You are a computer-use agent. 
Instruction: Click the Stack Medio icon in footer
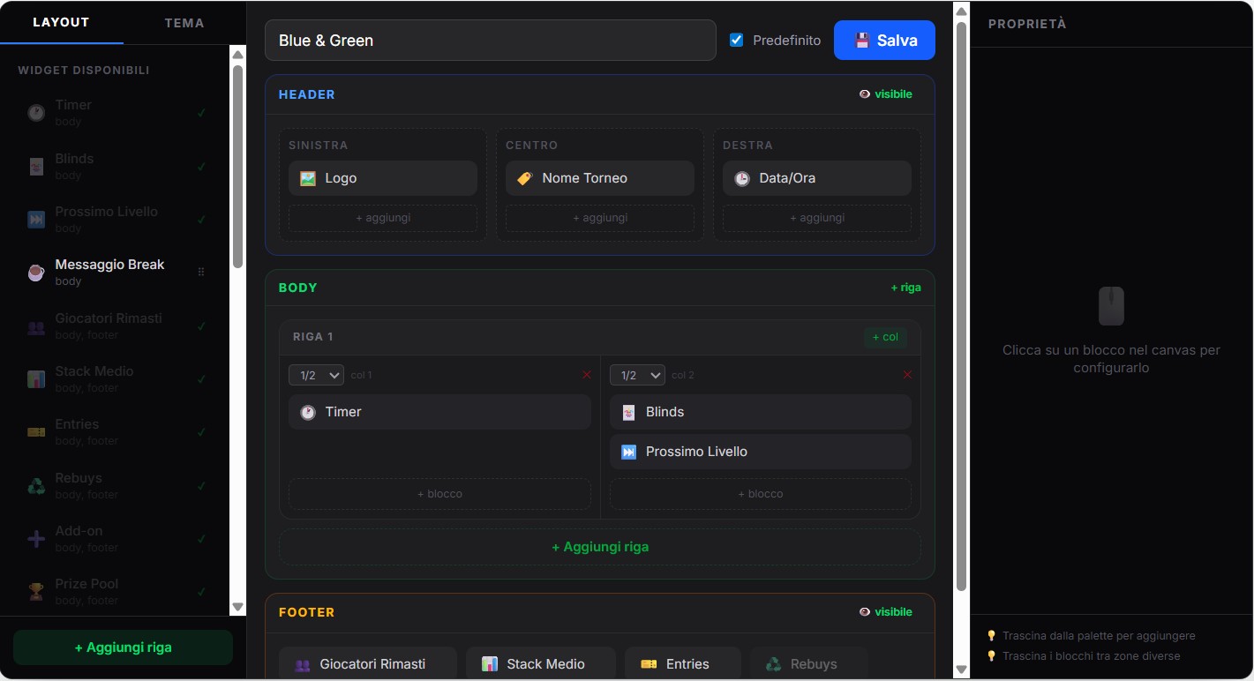[490, 664]
